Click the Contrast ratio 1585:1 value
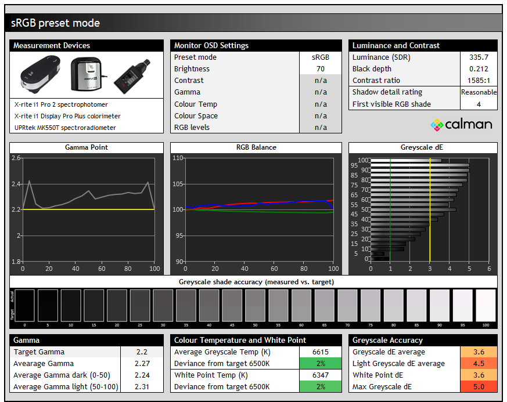Image resolution: width=507 pixels, height=402 pixels. 479,81
